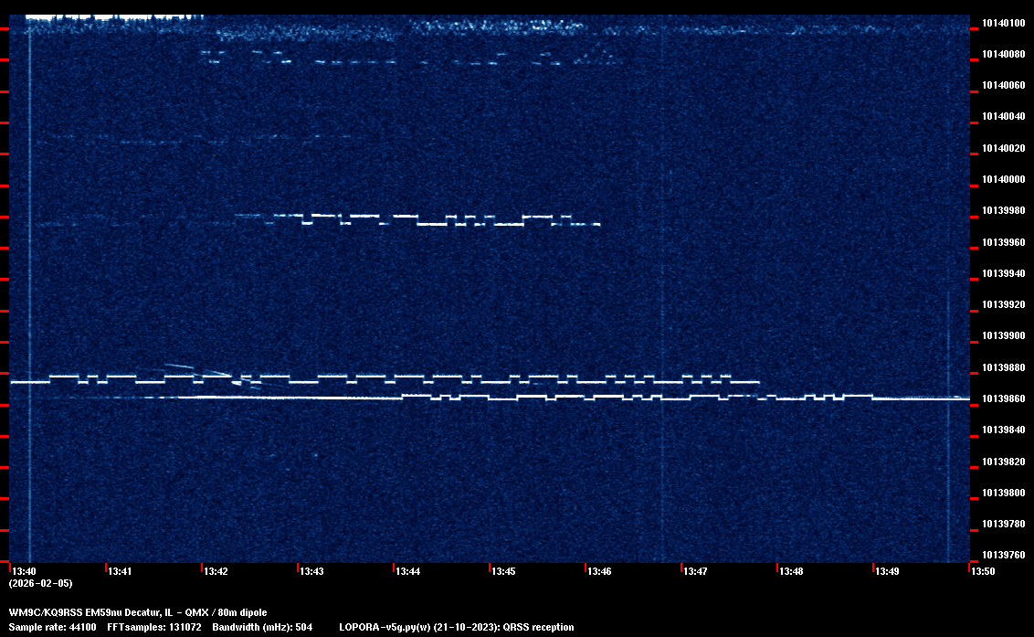Image resolution: width=1034 pixels, height=637 pixels.
Task: Select the 13:43 time label
Action: click(x=312, y=572)
